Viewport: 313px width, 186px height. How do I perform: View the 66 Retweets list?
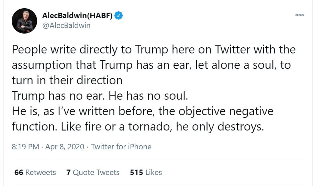(35, 172)
